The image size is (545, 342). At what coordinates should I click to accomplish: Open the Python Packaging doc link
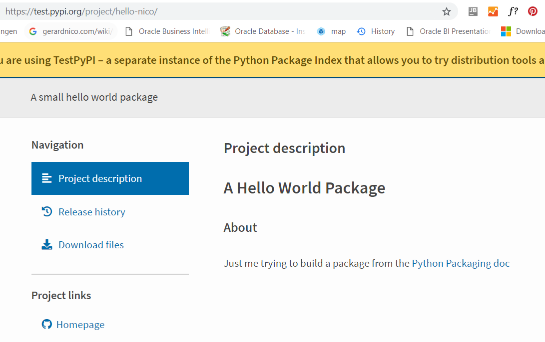[x=460, y=263]
